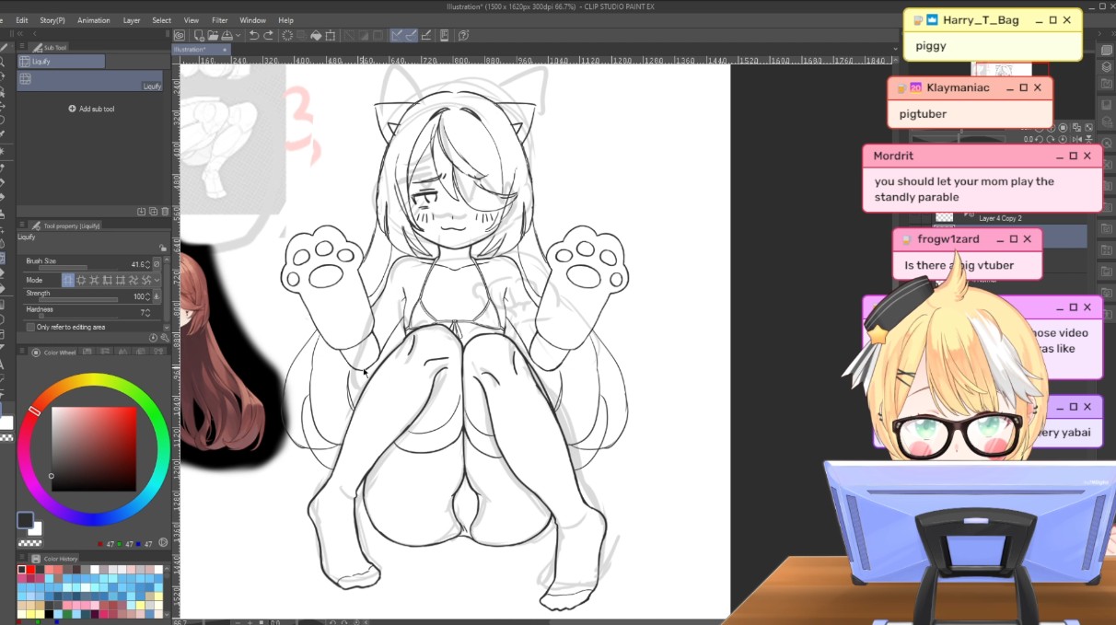Click the trash icon in Sub Tool panel
This screenshot has height=625, width=1116.
165,212
